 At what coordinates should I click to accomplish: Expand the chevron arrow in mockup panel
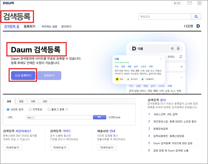click(181, 67)
